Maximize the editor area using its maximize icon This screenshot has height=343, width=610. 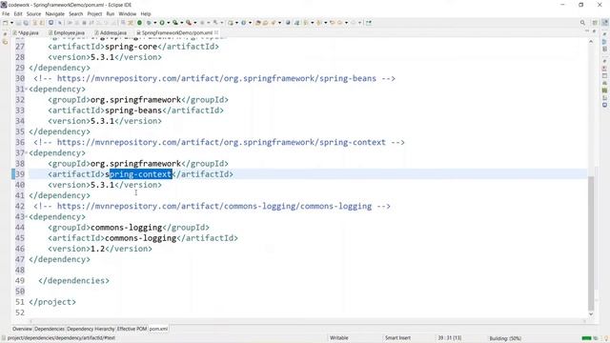pyautogui.click(x=594, y=31)
